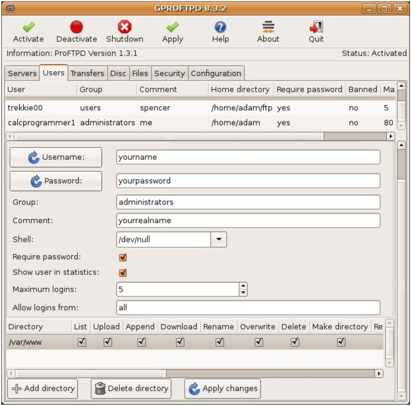Click the user list horizontal scrollbar
The image size is (412, 406).
(x=198, y=136)
